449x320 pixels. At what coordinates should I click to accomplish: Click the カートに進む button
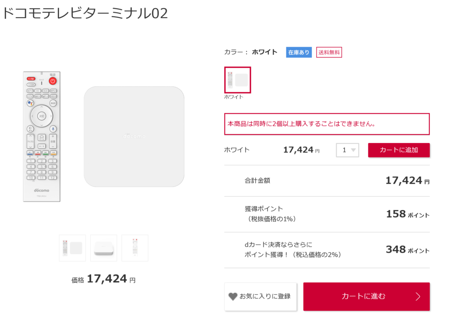click(x=366, y=297)
